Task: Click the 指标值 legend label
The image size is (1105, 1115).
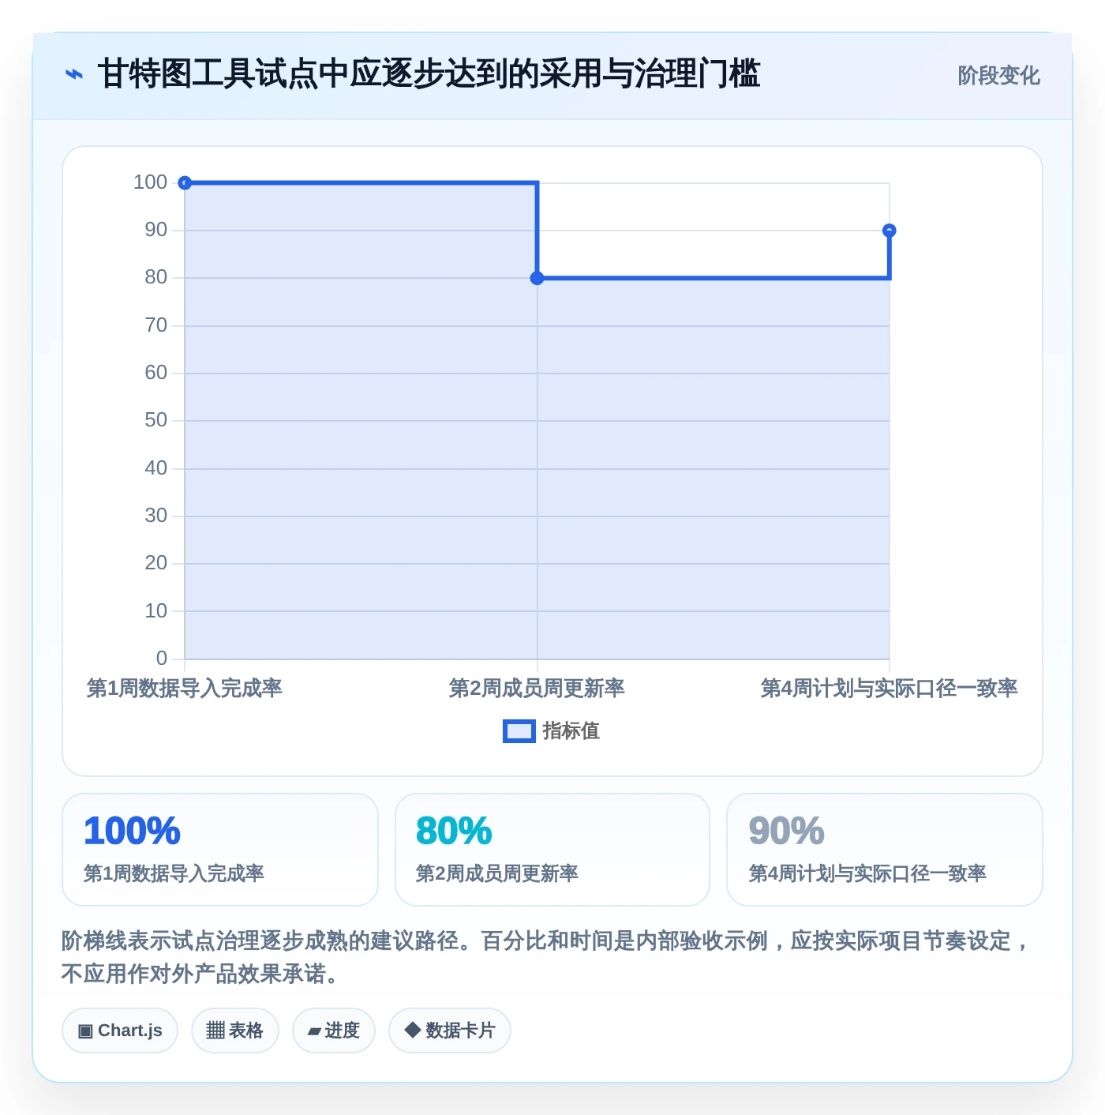Action: click(x=571, y=731)
